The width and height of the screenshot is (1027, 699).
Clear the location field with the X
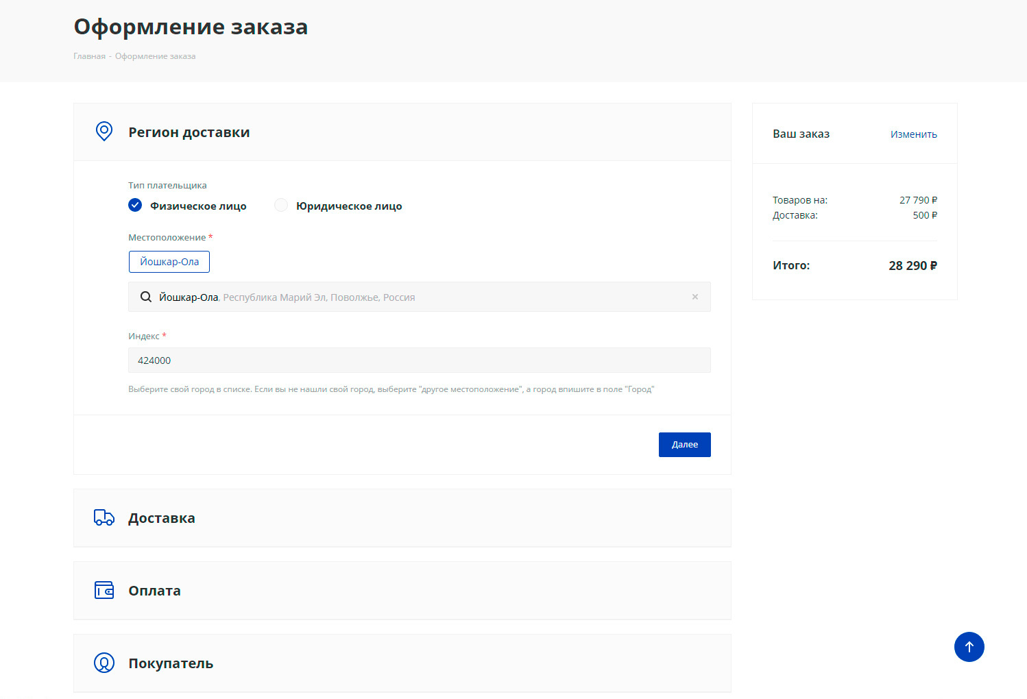[x=694, y=297]
